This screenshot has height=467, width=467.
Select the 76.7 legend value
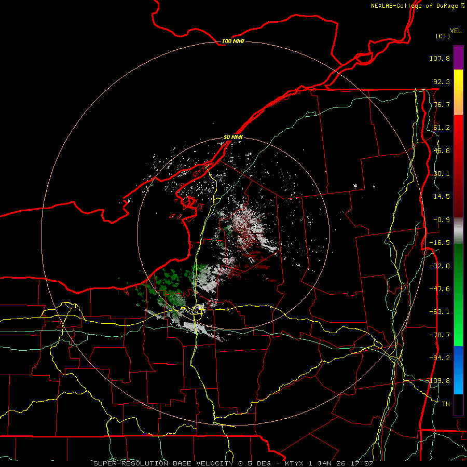point(442,104)
